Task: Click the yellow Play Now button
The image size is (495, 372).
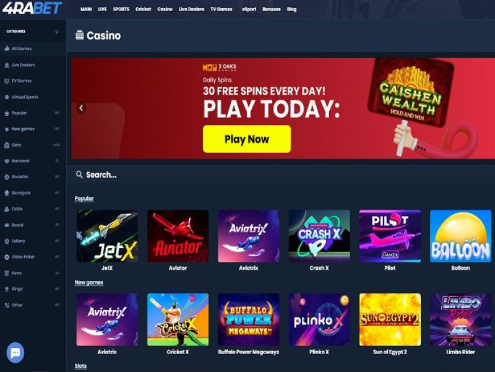Action: [247, 139]
